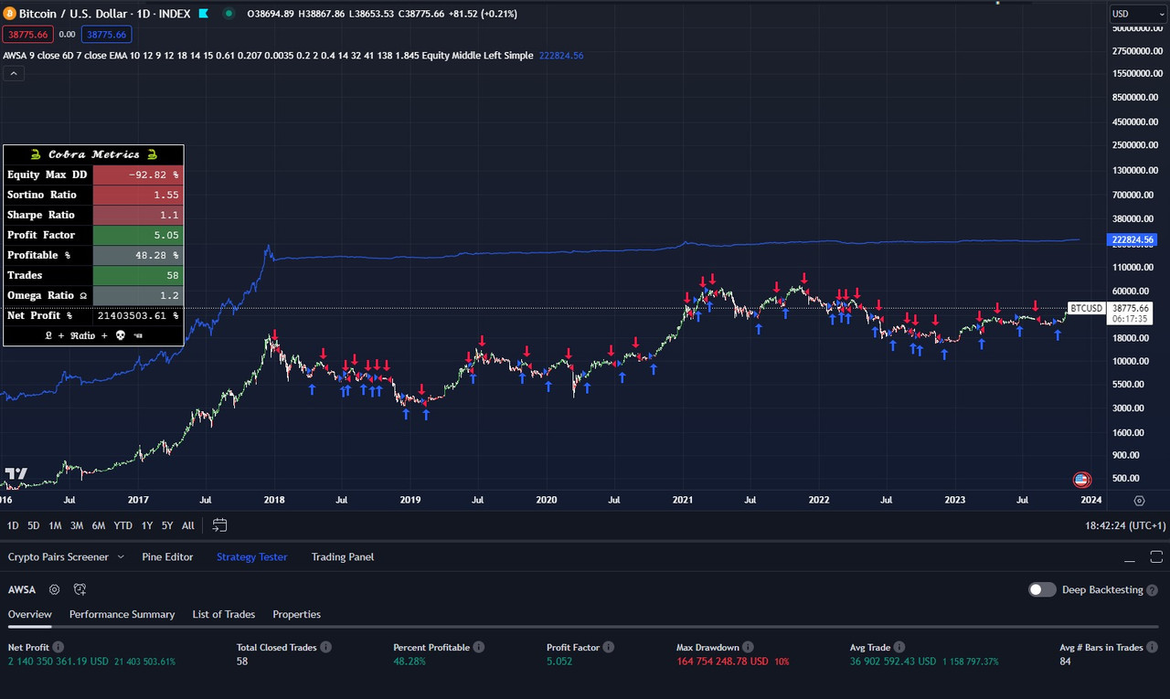This screenshot has width=1170, height=699.
Task: Set time range to 1Y
Action: pos(147,525)
